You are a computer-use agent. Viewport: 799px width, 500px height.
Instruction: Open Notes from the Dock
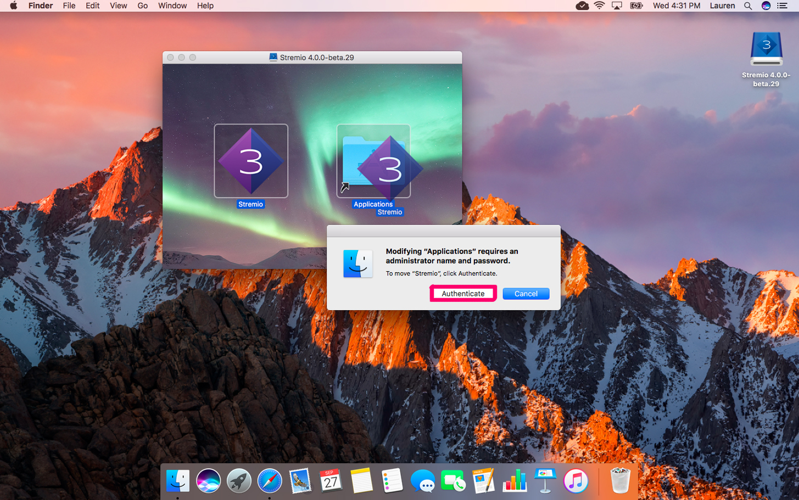click(361, 481)
